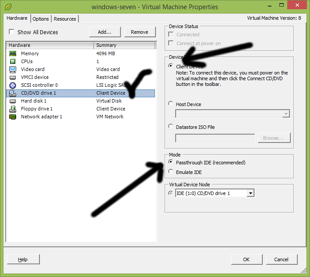Image resolution: width=310 pixels, height=277 pixels.
Task: Close the Virtual Machine Properties window
Action: click(x=297, y=5)
